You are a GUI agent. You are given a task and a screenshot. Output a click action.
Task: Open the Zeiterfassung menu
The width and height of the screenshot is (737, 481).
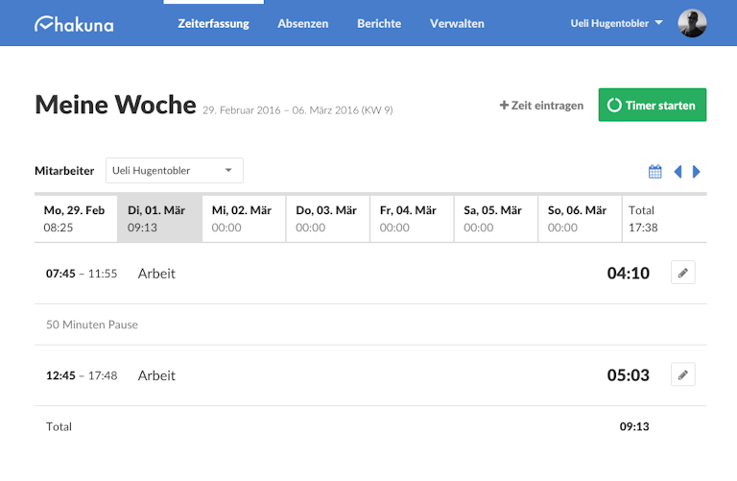click(213, 23)
